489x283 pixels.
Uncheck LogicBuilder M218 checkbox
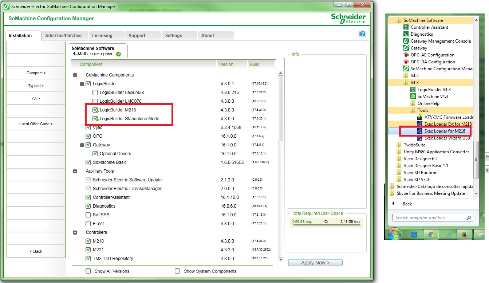(95, 110)
